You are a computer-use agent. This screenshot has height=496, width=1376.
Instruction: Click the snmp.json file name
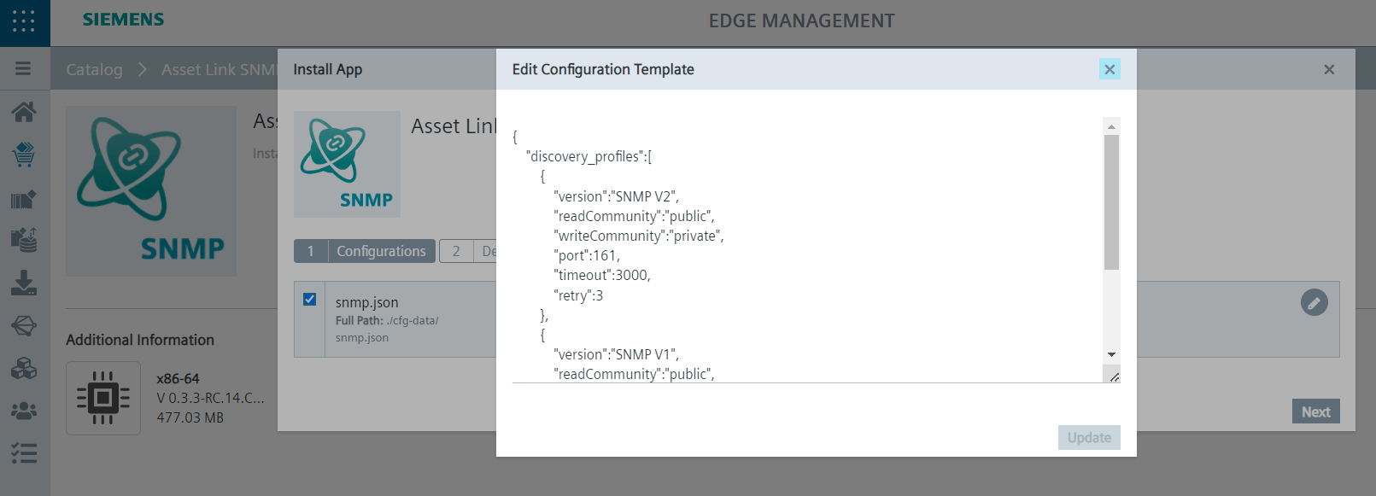click(367, 302)
